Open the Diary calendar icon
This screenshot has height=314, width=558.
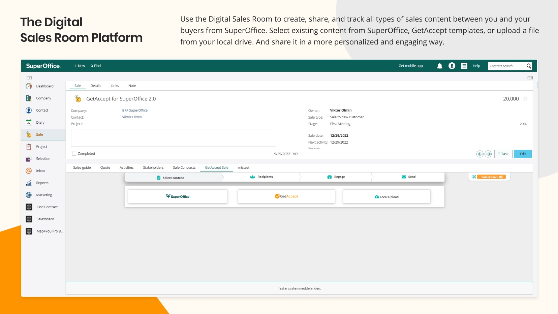[29, 122]
